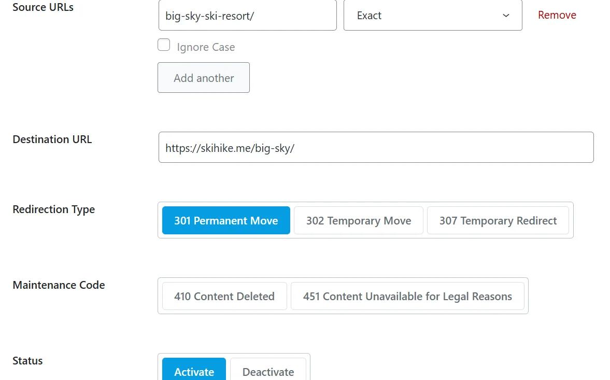Click the Add another button
The width and height of the screenshot is (610, 380).
[204, 77]
